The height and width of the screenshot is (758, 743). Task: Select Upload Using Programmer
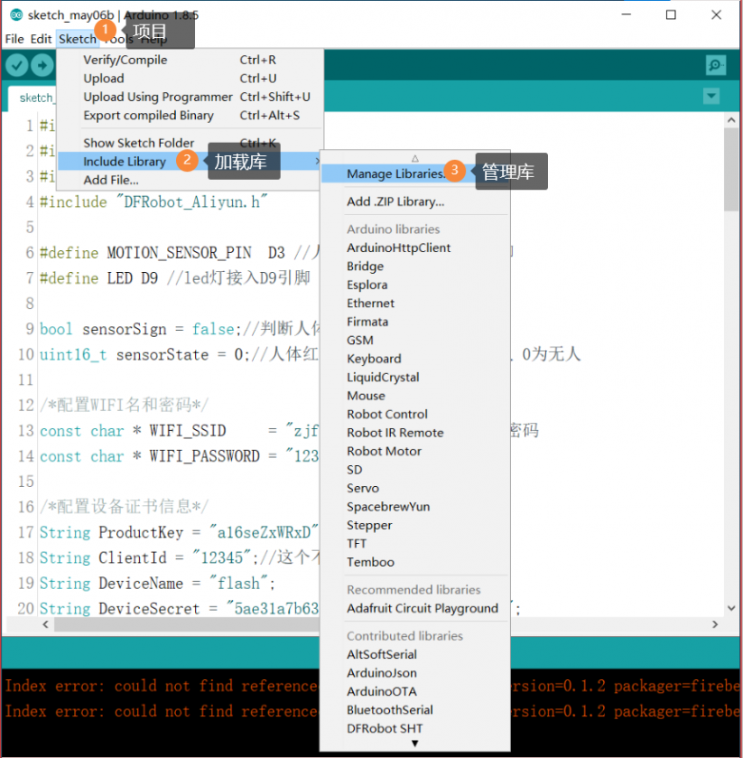click(190, 97)
